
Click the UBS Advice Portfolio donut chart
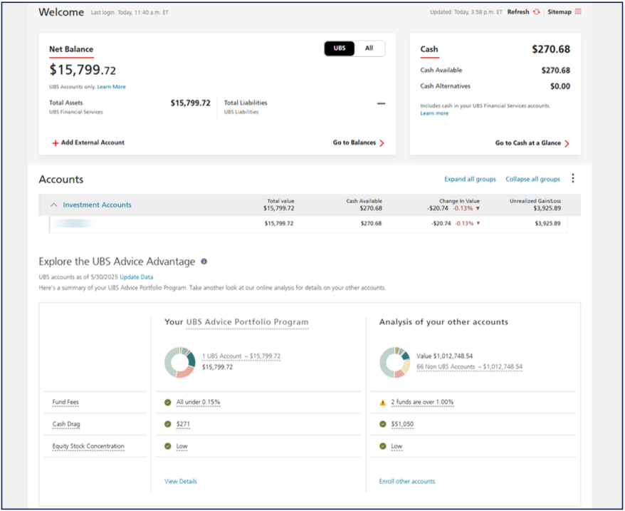pyautogui.click(x=180, y=363)
